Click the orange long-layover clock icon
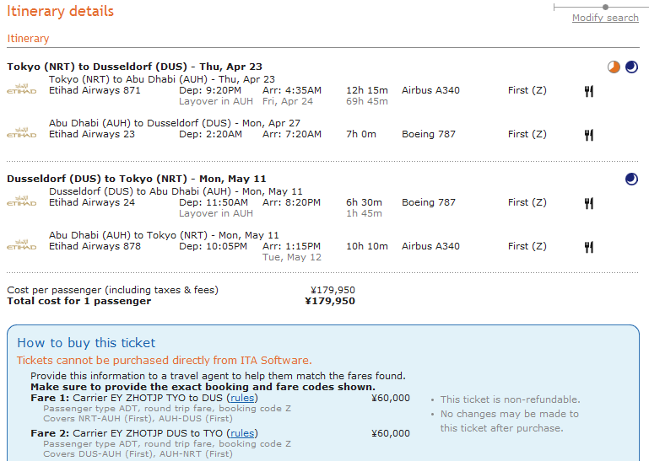The image size is (649, 461). coord(614,67)
